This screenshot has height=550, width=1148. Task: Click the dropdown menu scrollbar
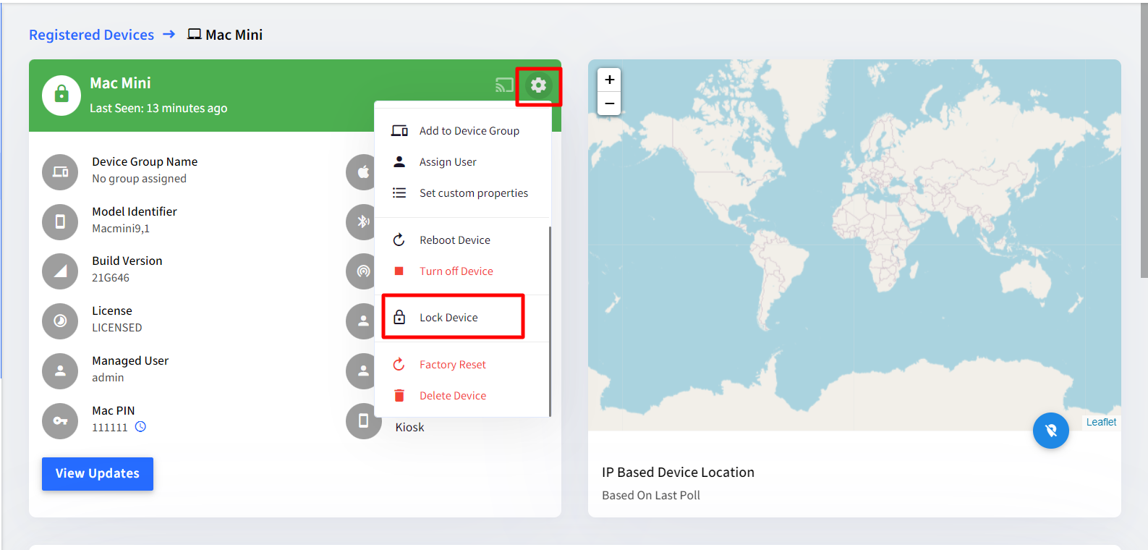pos(550,322)
